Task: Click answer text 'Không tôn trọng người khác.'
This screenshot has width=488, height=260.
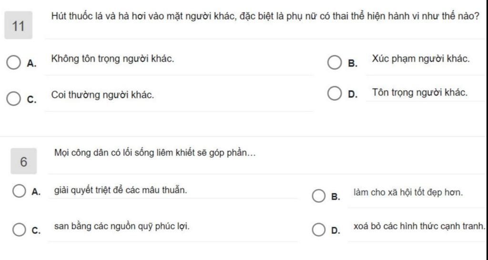Action: click(112, 59)
